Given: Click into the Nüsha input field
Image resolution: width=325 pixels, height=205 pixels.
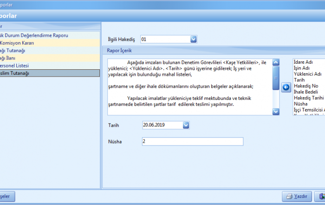Looking at the screenshot, I should click(192, 142).
